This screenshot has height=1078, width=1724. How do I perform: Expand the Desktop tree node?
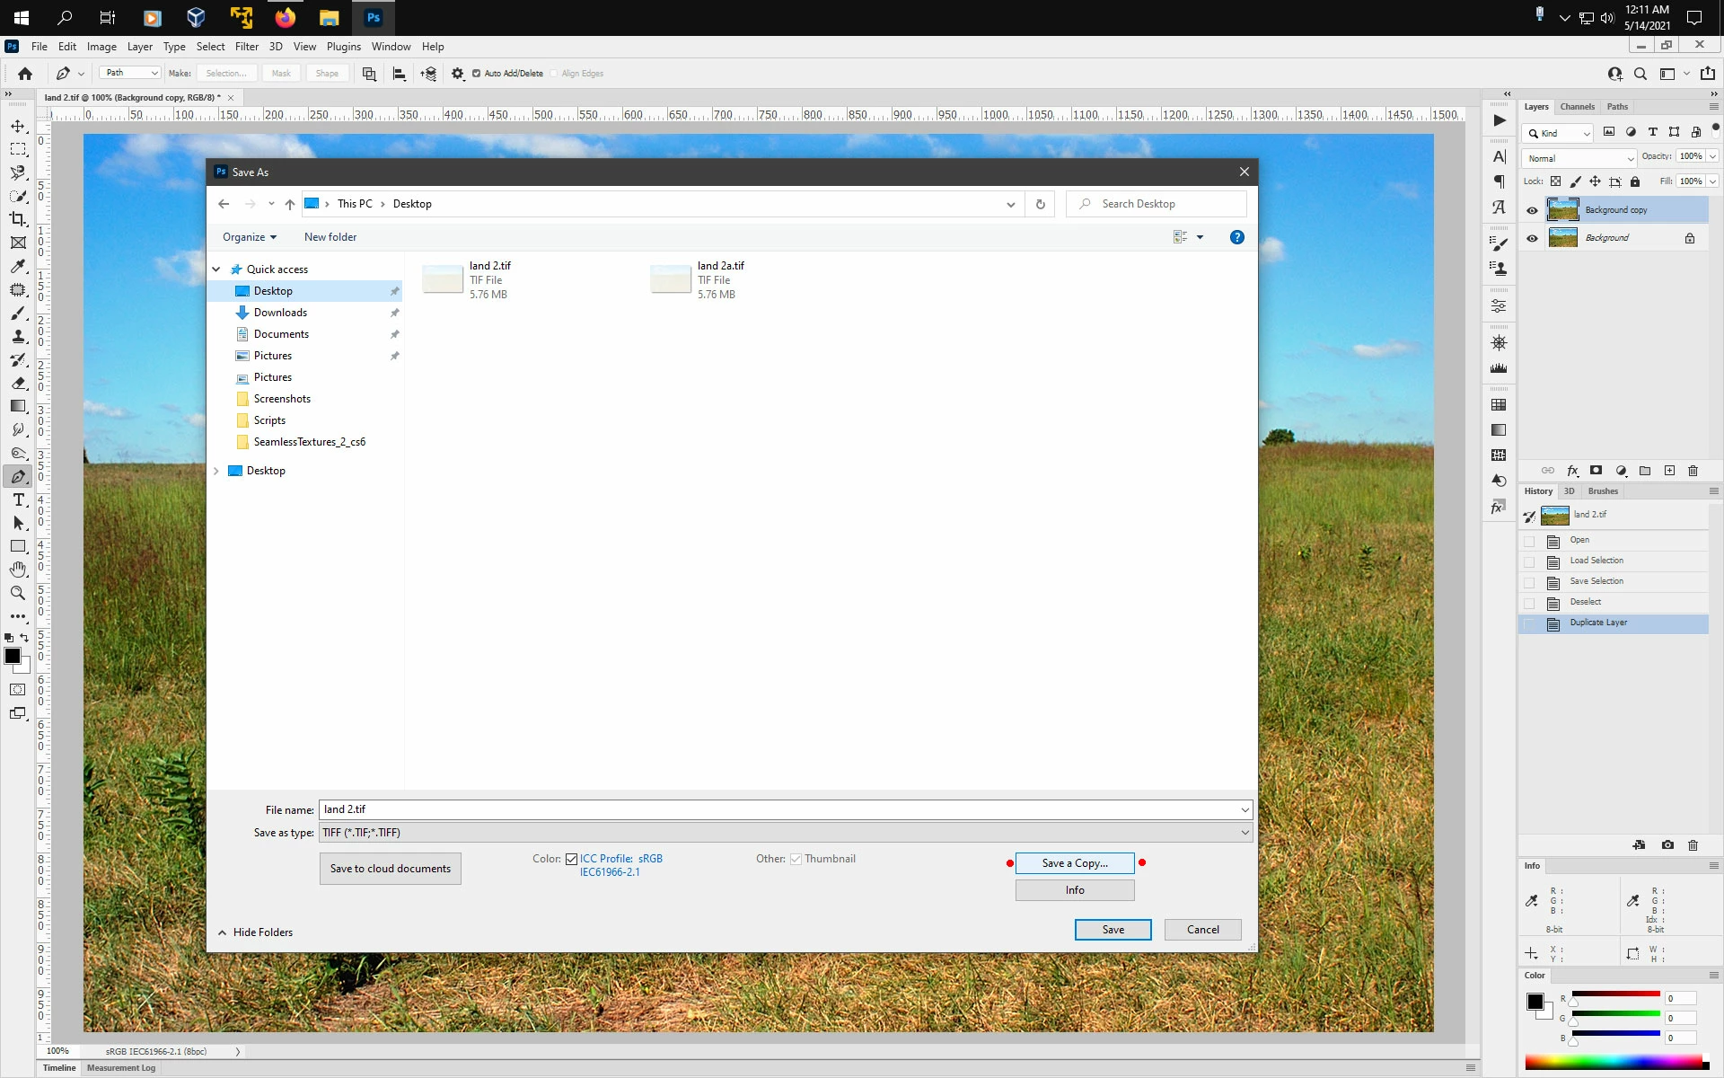coord(216,471)
